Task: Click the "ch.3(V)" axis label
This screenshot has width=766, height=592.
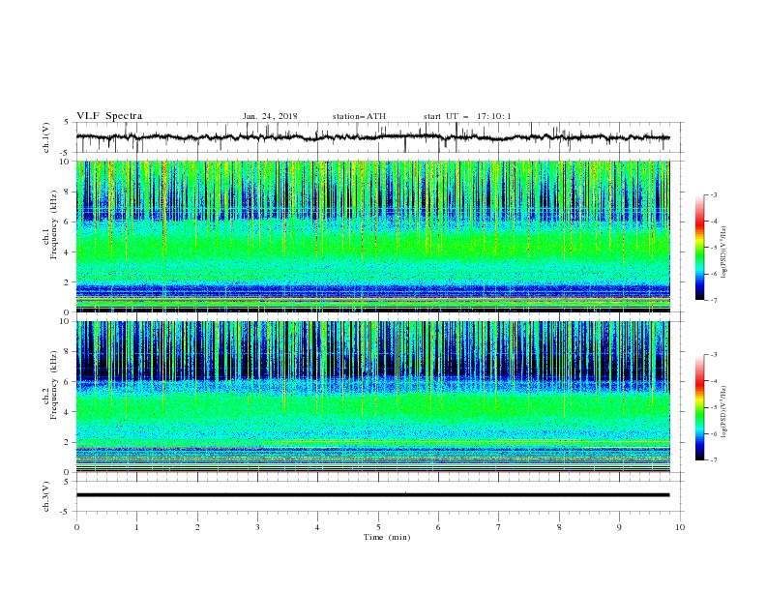Action: [x=46, y=496]
